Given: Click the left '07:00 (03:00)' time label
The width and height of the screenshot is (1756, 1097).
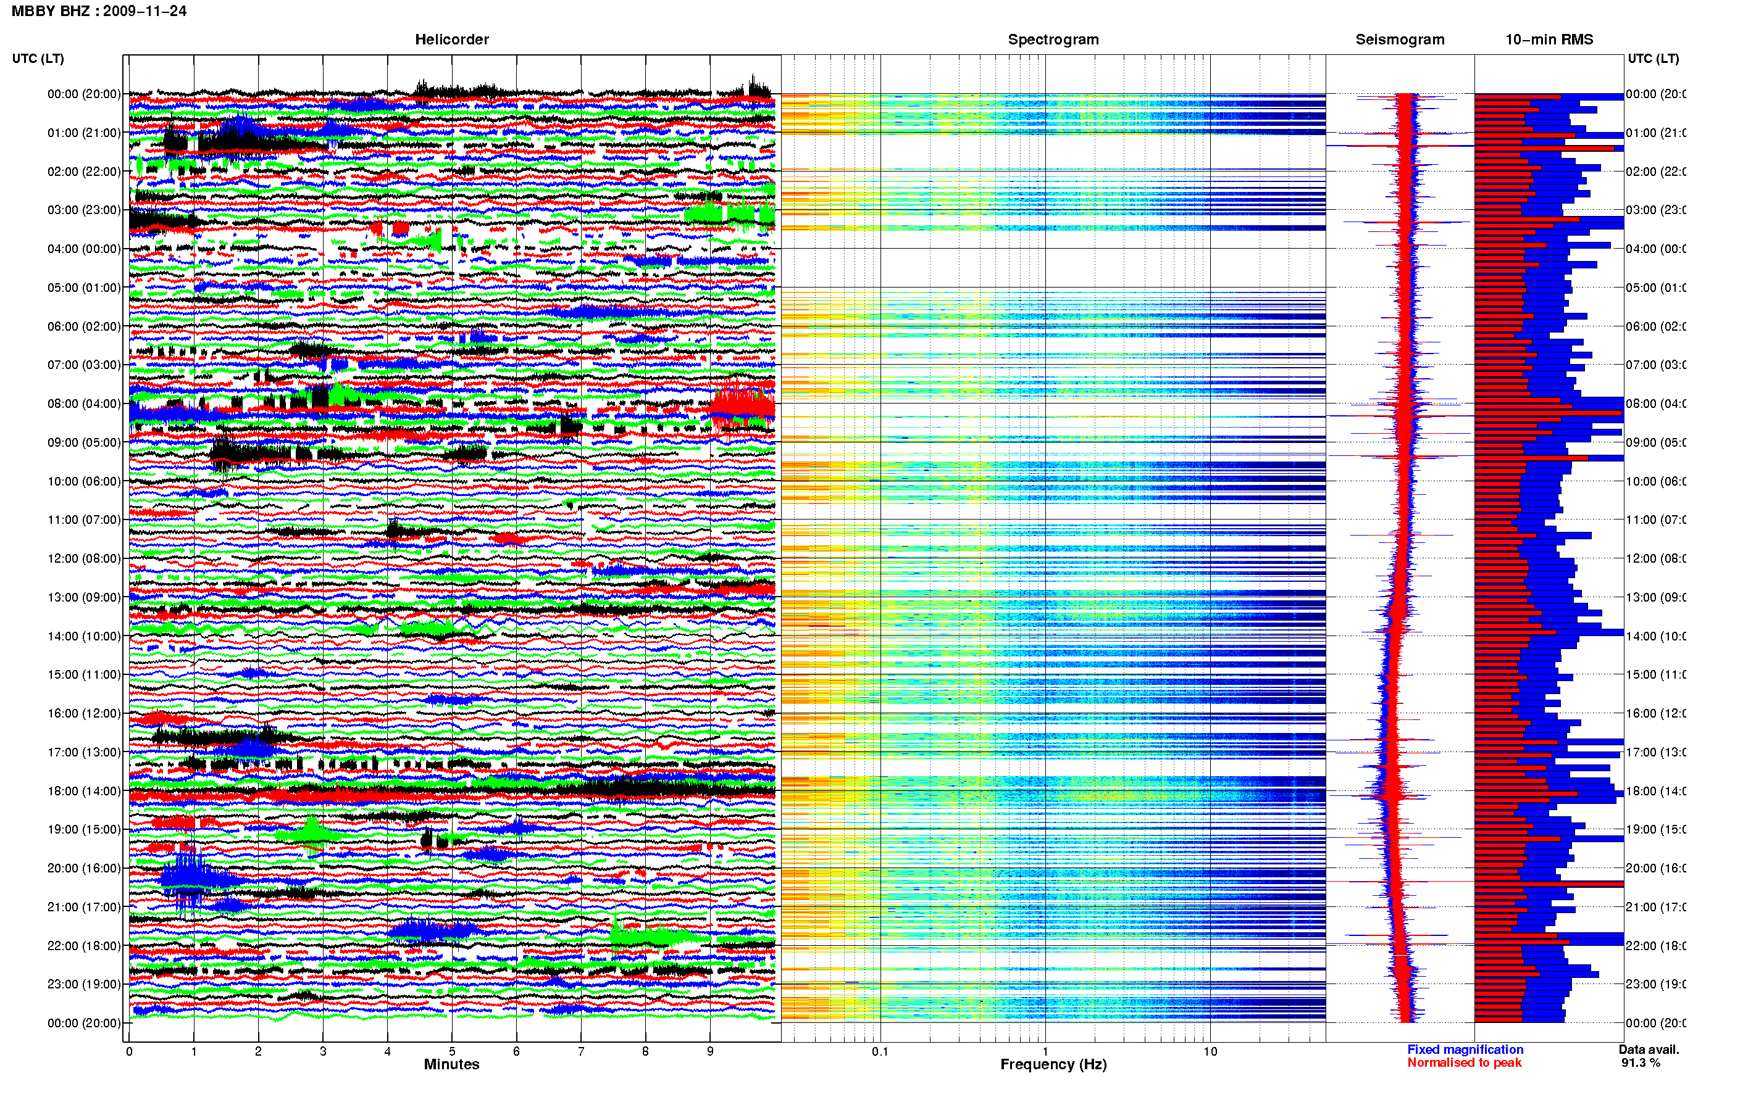Looking at the screenshot, I should (x=84, y=365).
